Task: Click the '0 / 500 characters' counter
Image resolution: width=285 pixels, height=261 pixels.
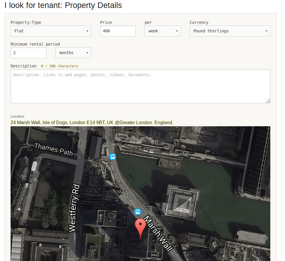Action: pyautogui.click(x=60, y=66)
